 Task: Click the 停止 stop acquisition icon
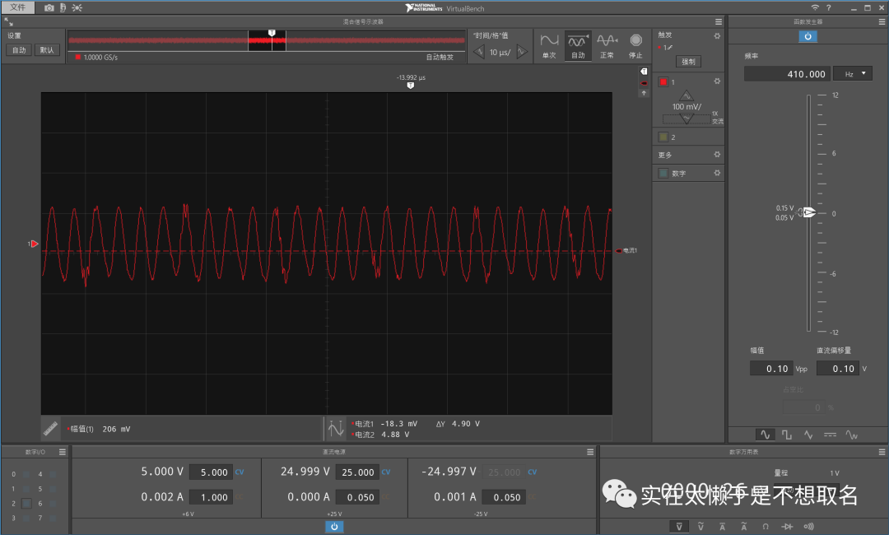click(635, 44)
